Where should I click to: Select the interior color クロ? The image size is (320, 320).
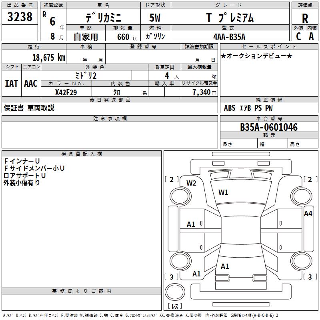(117, 92)
